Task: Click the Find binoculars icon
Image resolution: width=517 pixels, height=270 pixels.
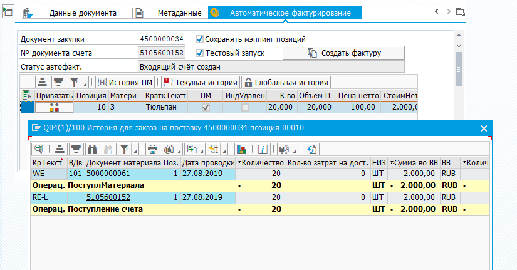Action: (x=91, y=149)
